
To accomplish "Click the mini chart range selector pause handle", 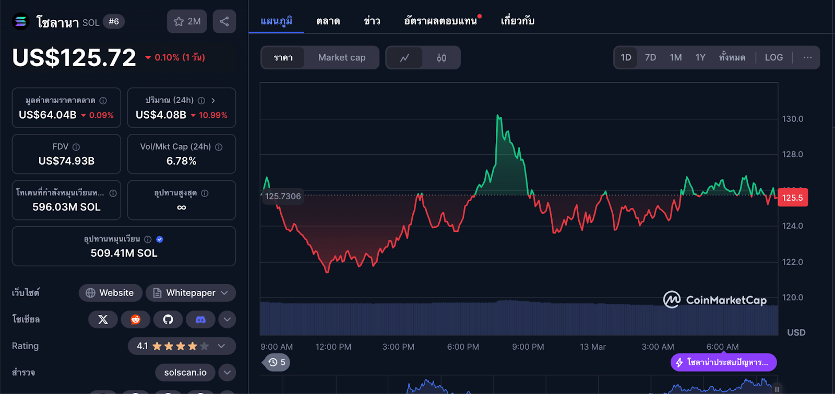I will [777, 389].
